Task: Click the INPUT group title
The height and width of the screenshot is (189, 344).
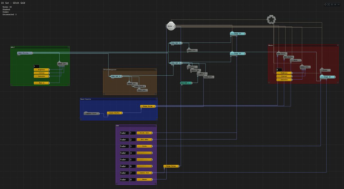Action: (13, 47)
